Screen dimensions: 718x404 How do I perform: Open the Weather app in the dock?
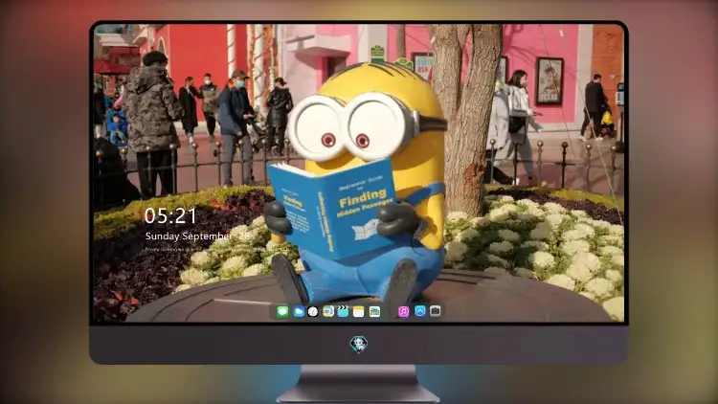pyautogui.click(x=298, y=311)
